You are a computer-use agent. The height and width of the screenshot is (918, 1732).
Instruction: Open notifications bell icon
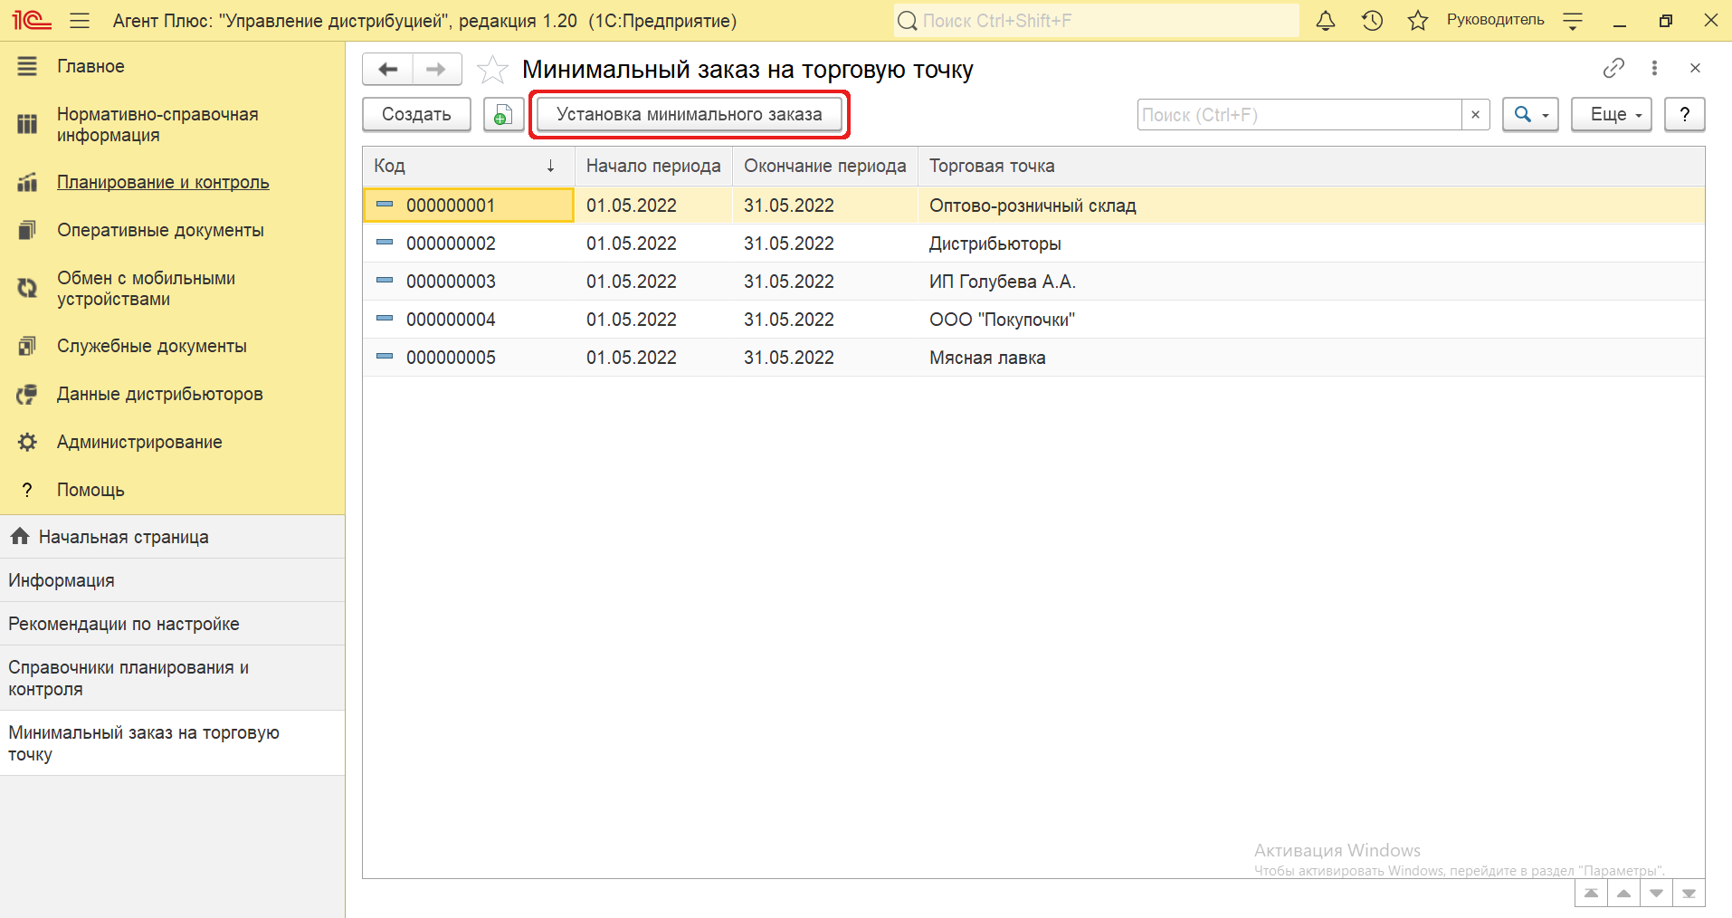click(1325, 21)
